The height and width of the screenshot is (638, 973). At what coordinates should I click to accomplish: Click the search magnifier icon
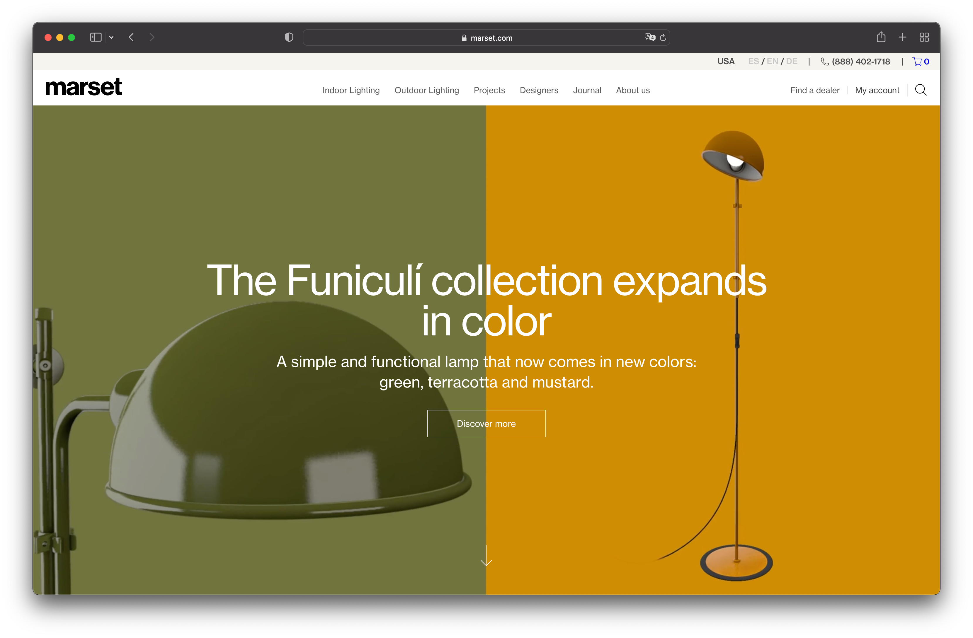920,90
